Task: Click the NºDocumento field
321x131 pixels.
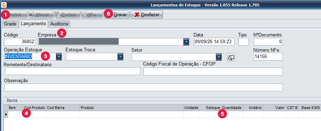Action: point(268,42)
